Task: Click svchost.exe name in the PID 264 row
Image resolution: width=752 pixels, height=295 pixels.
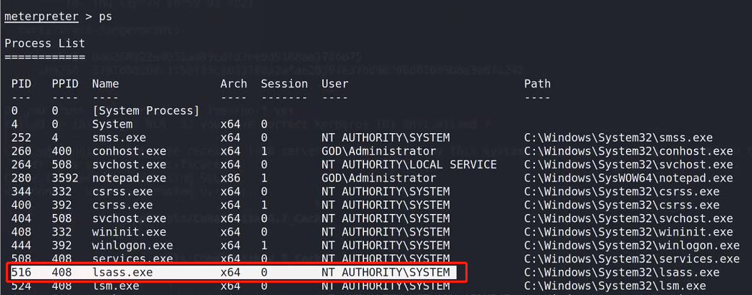Action: pos(129,165)
